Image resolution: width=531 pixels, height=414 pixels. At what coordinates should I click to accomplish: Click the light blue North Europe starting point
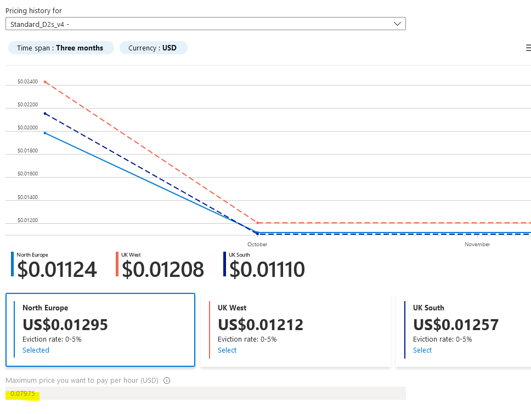[x=45, y=133]
